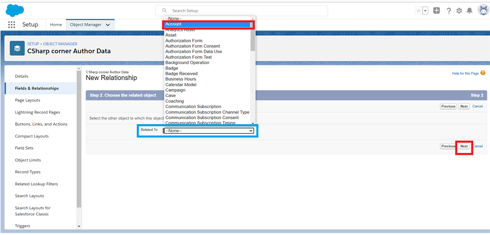Click the dropdown list scrollbar thumb
Image resolution: width=490 pixels, height=235 pixels.
point(253,36)
